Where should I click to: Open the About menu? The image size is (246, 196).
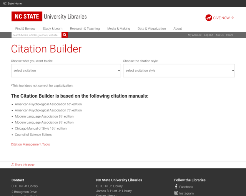point(178,29)
